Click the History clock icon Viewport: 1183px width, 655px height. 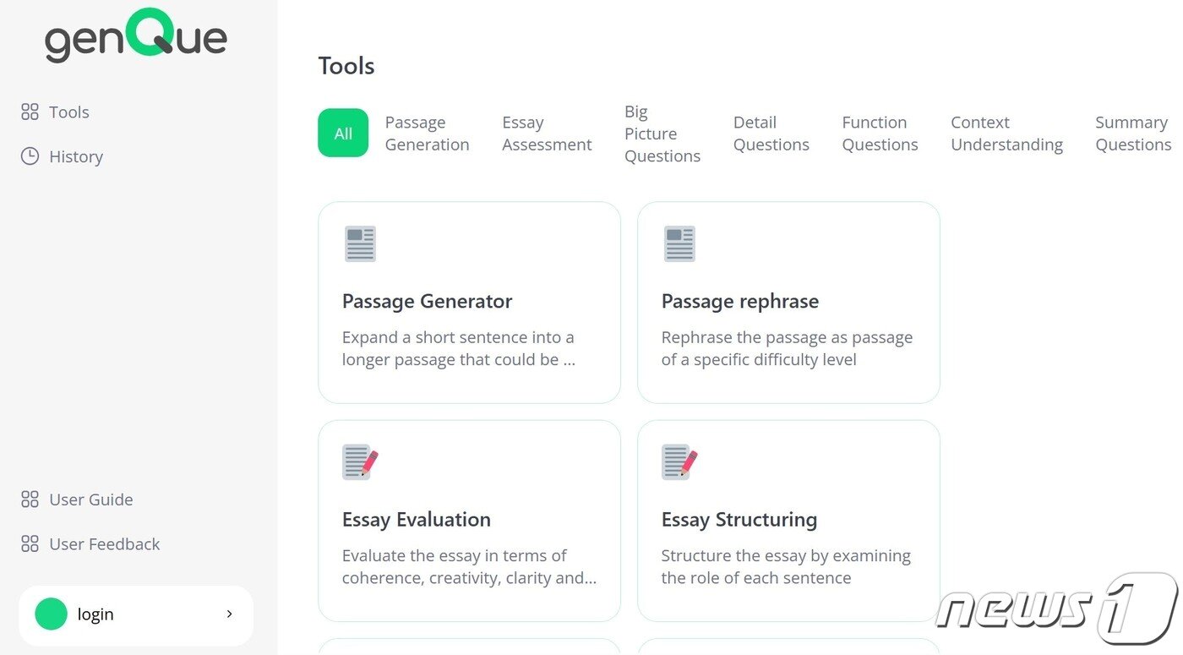pos(30,156)
